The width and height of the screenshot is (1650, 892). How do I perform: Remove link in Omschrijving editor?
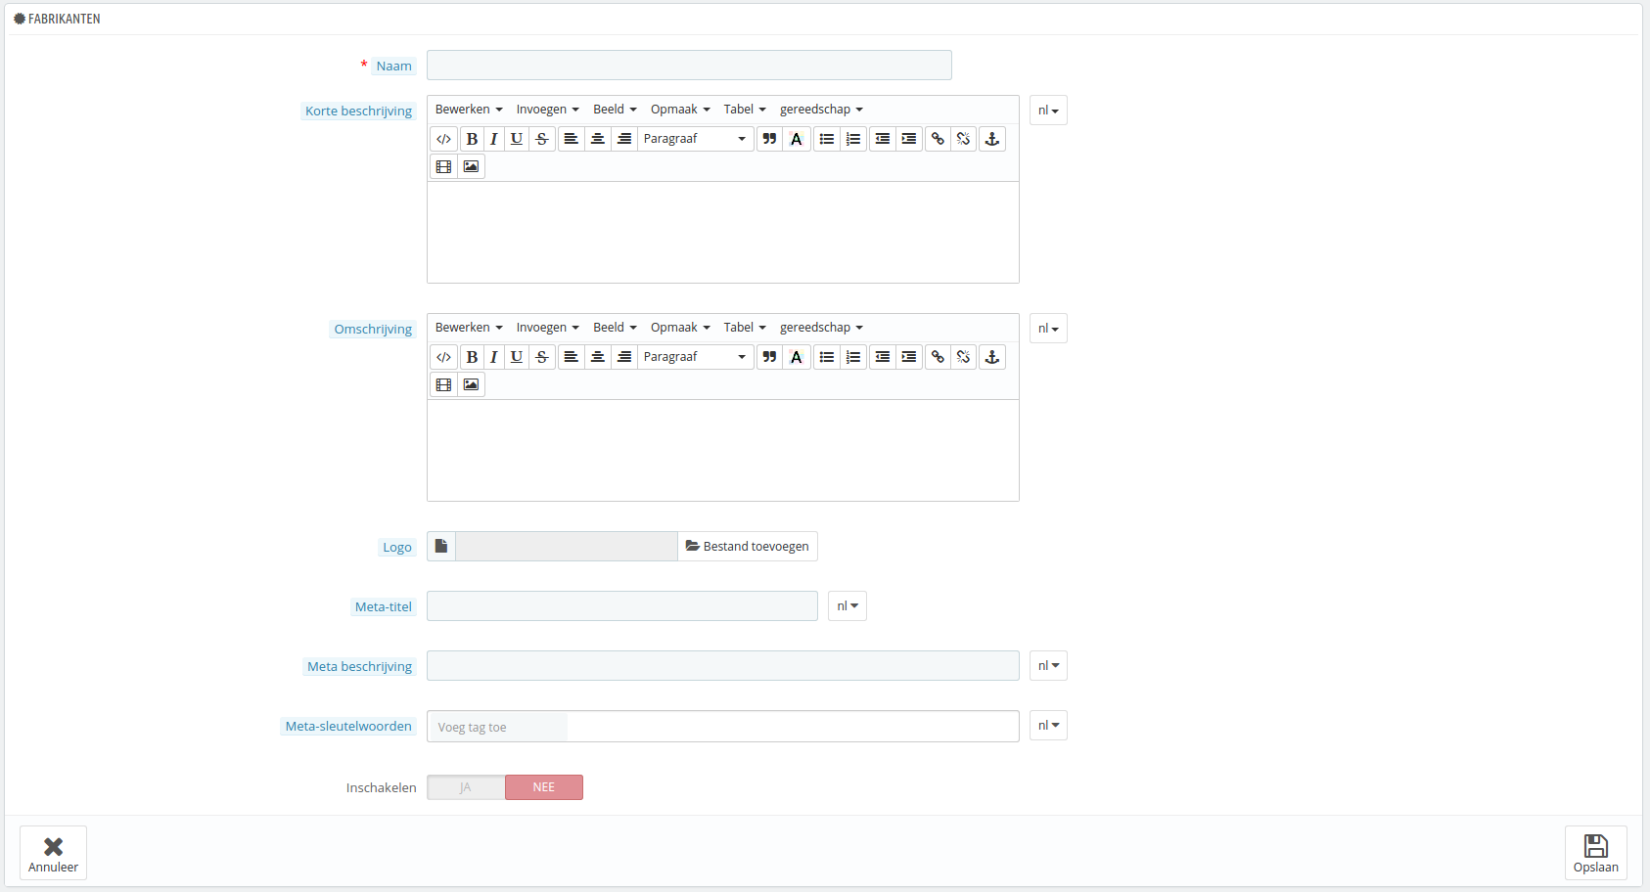point(964,357)
